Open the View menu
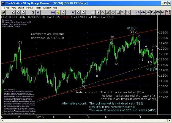Image resolution: width=172 pixels, height=123 pixels. (14, 8)
